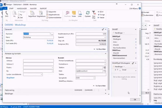
Task: Click the Rediger edit icon
Action: [22, 12]
